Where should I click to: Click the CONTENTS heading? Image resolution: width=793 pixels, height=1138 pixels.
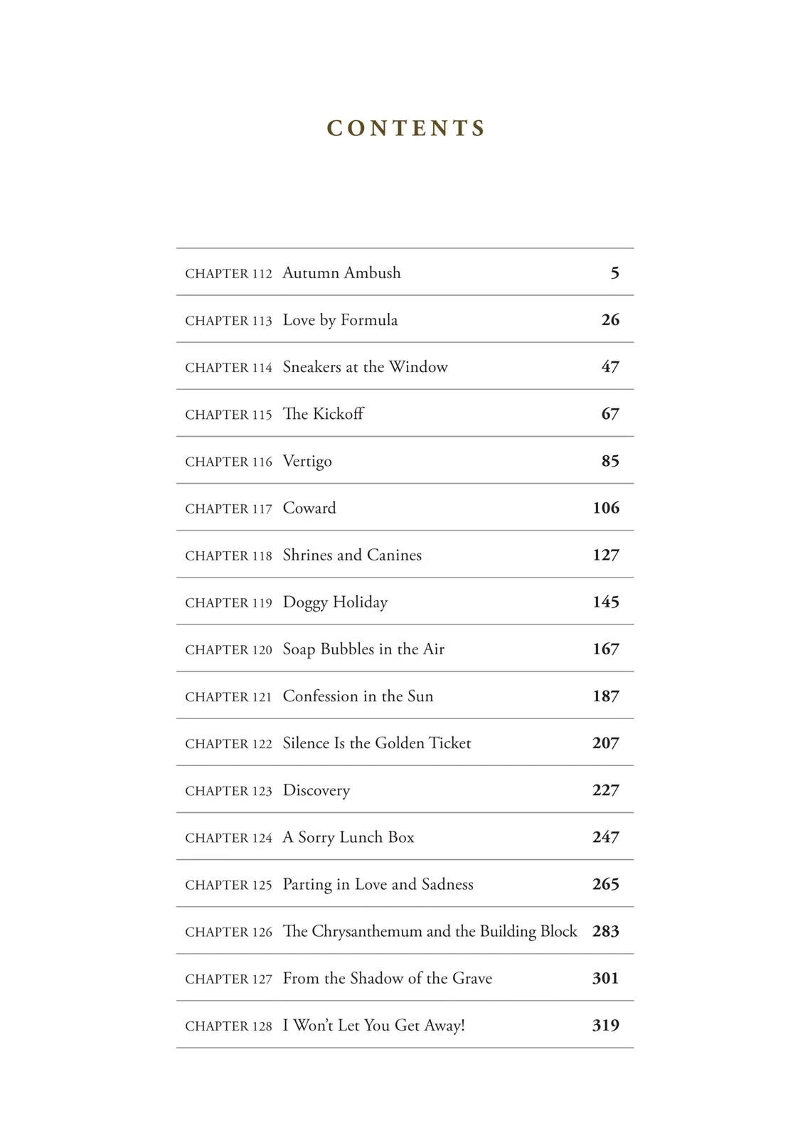tap(406, 128)
